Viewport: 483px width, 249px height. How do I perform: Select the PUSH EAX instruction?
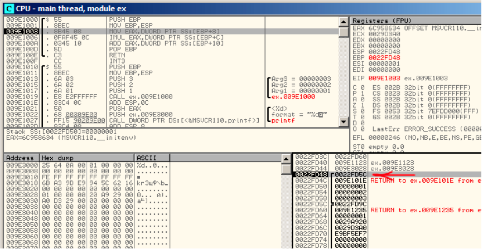[x=125, y=108]
